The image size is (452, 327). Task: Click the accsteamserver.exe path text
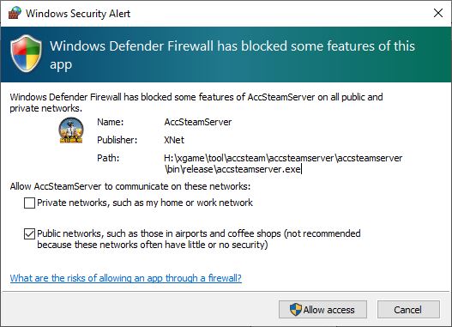tap(283, 163)
